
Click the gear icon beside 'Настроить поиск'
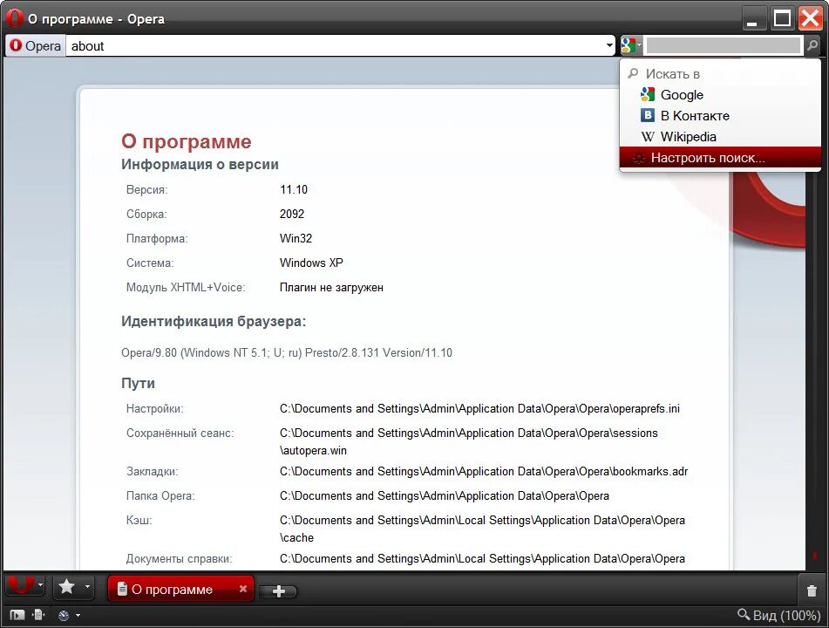(x=639, y=158)
